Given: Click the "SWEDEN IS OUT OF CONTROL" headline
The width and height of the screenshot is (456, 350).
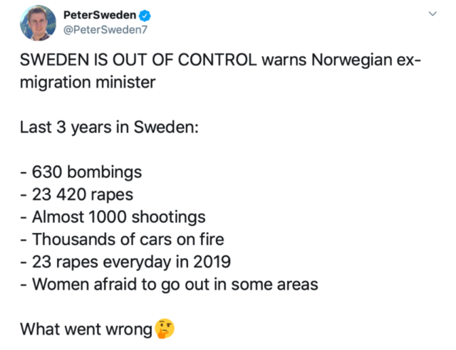Looking at the screenshot, I should pyautogui.click(x=138, y=61).
